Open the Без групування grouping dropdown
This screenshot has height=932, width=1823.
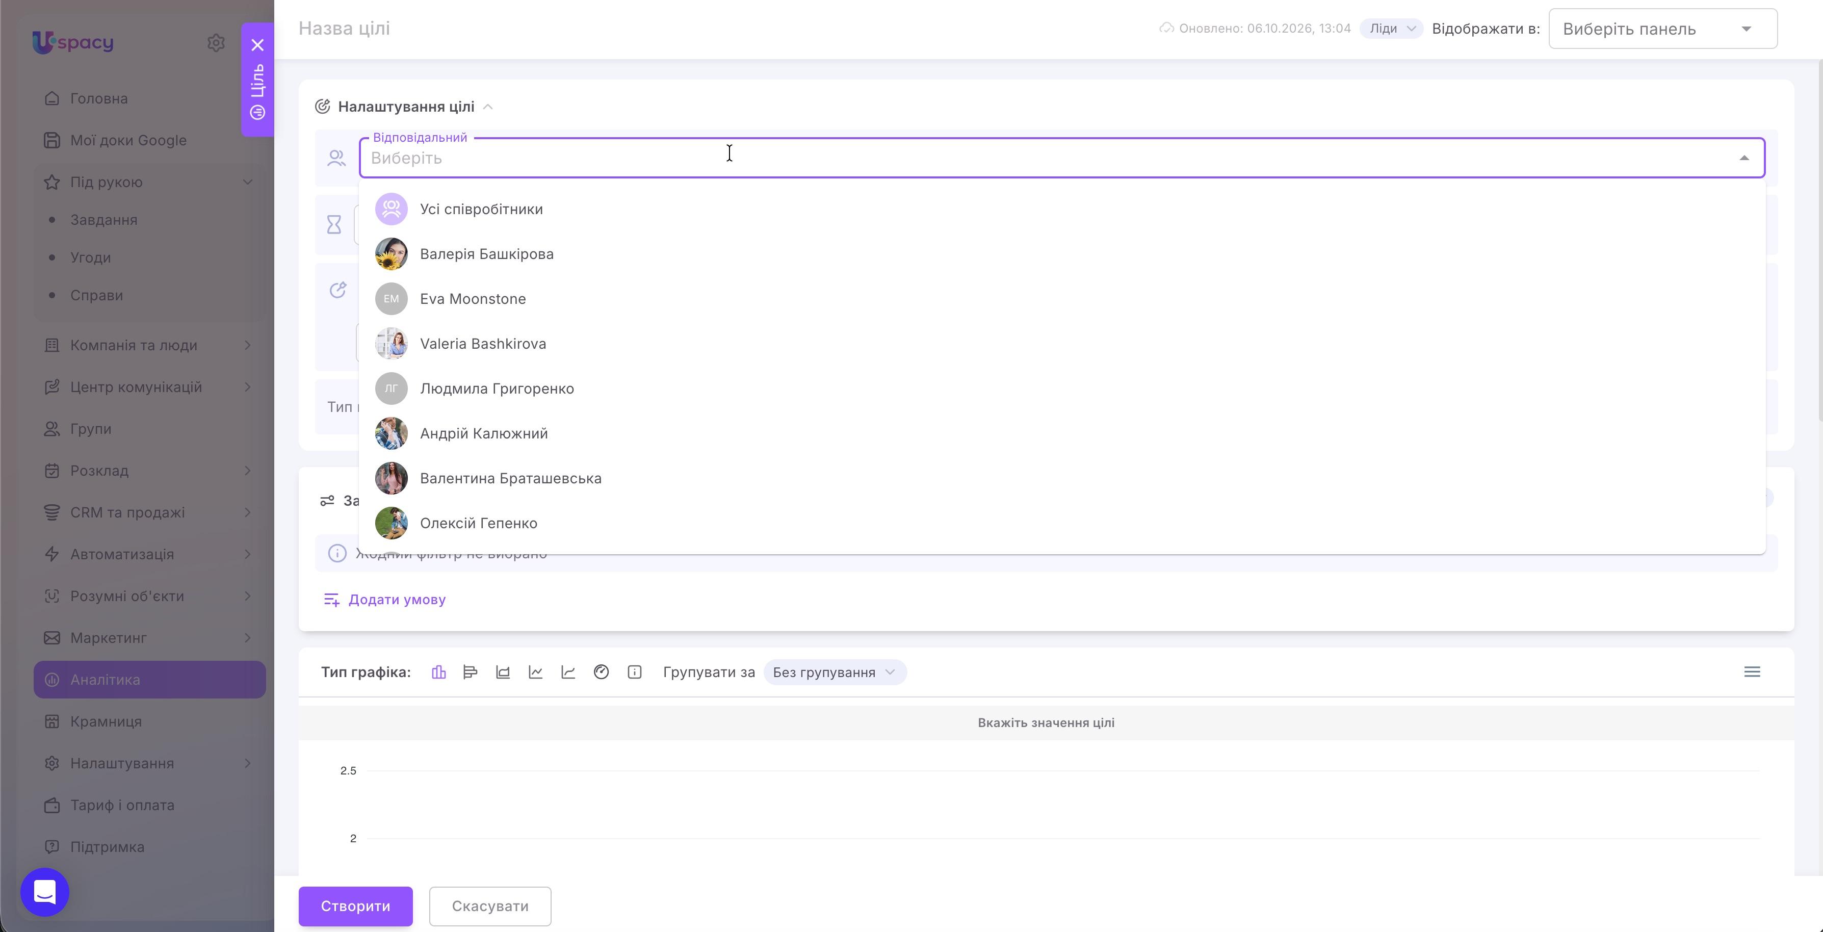coord(835,672)
